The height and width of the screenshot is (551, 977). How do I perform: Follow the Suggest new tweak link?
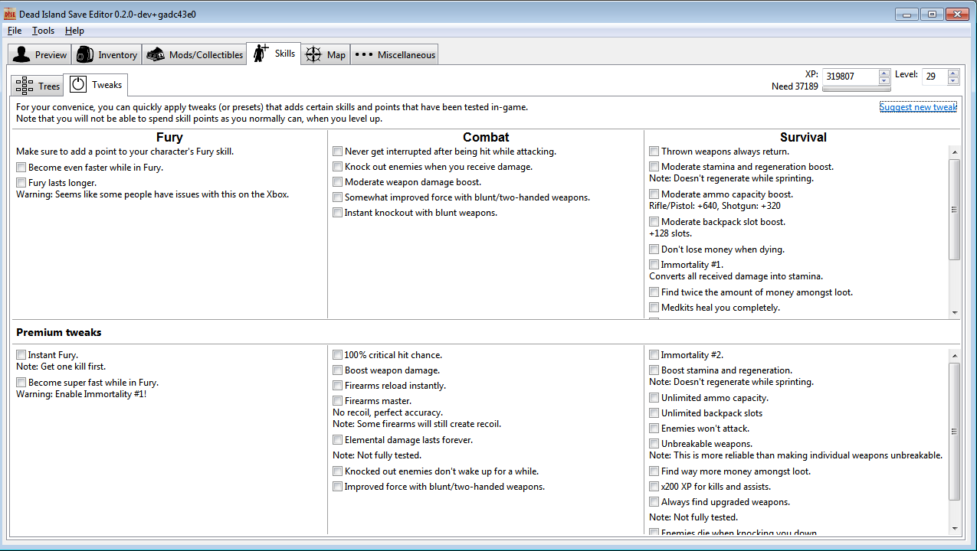(x=918, y=107)
